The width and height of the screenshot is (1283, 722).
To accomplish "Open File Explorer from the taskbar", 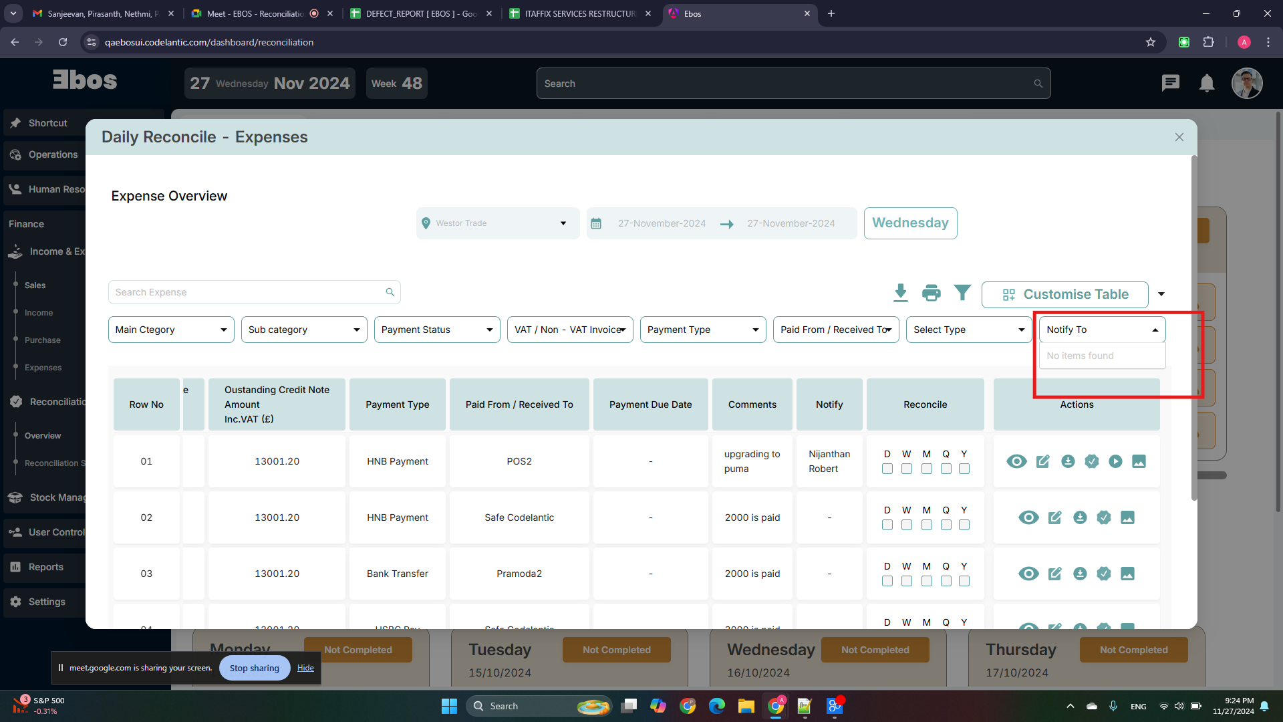I will 746,706.
